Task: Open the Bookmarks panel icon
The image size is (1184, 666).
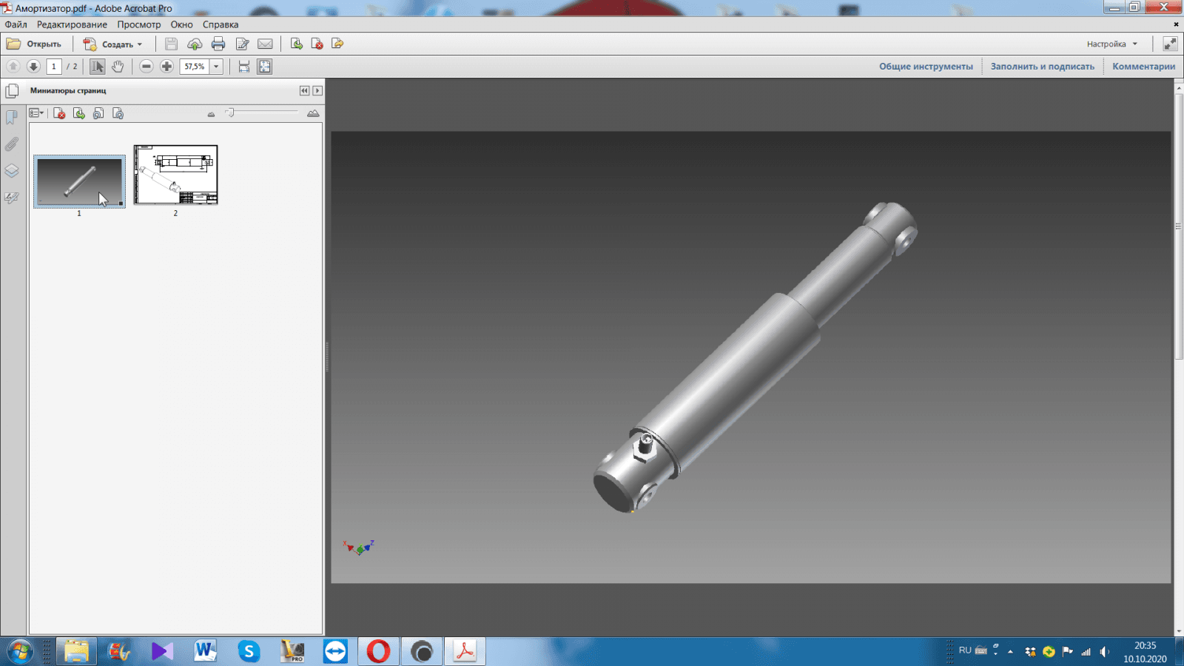Action: coord(12,118)
